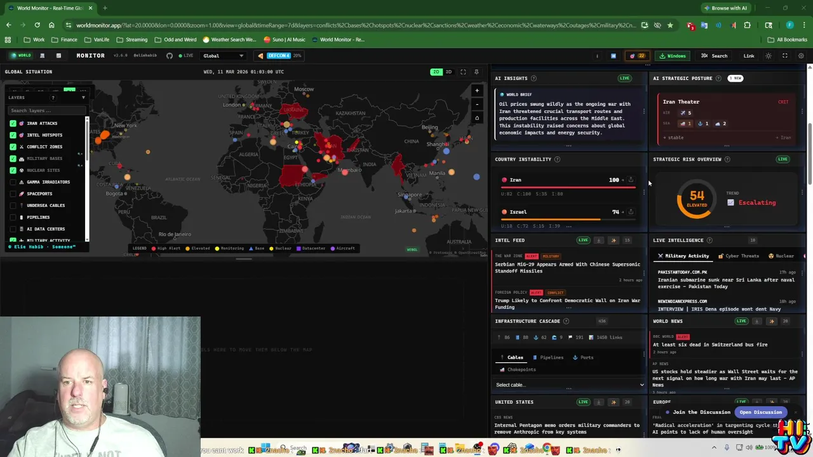Share Iran instability score

tap(631, 180)
